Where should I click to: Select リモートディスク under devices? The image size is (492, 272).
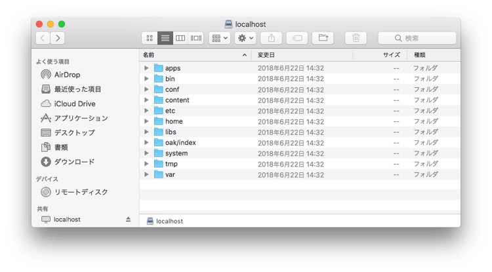74,192
